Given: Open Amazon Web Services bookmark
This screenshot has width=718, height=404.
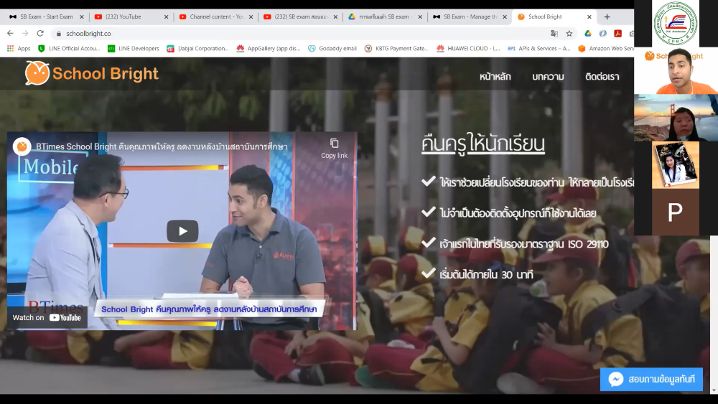Looking at the screenshot, I should (606, 49).
